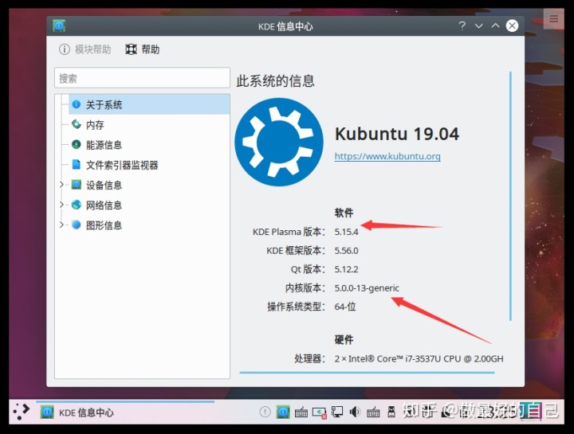Viewport: 574px width, 434px height.
Task: Click the question mark titlebar help button
Action: click(x=462, y=25)
